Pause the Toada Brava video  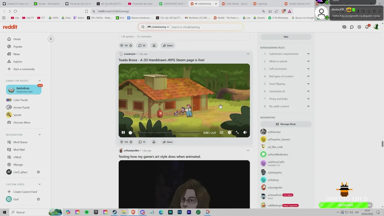123,133
